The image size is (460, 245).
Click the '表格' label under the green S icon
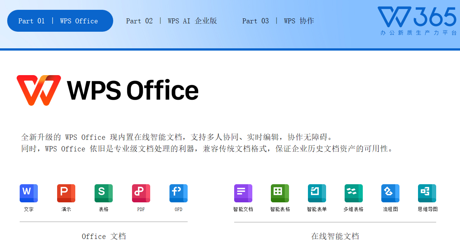(104, 209)
